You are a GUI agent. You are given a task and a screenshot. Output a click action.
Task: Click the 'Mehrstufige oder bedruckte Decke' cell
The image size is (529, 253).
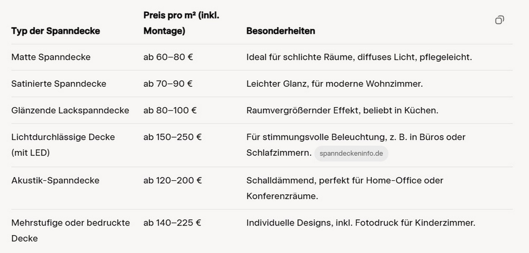pos(71,230)
